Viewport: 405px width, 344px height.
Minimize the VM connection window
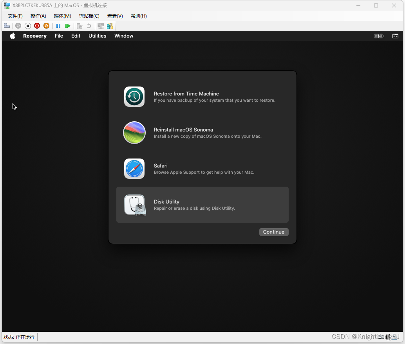[x=358, y=5]
